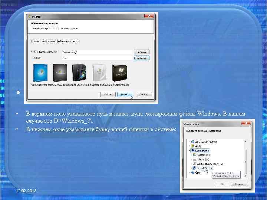
Task: Click Browse button for Windows files path
Action: 142,52
